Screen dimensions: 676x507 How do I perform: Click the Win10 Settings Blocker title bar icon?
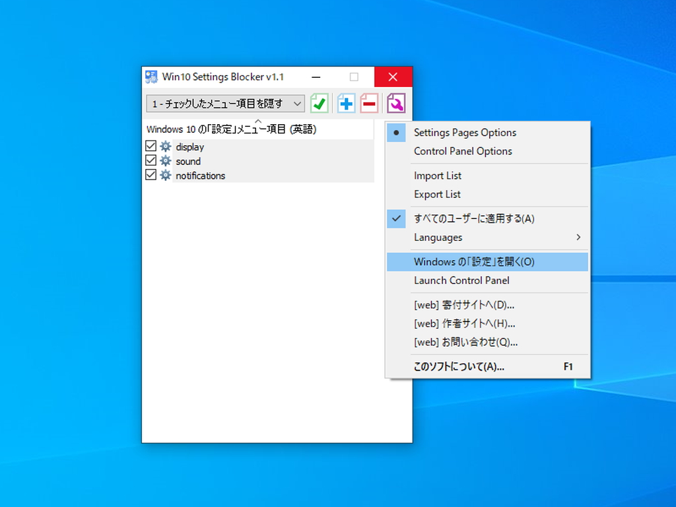coord(151,77)
